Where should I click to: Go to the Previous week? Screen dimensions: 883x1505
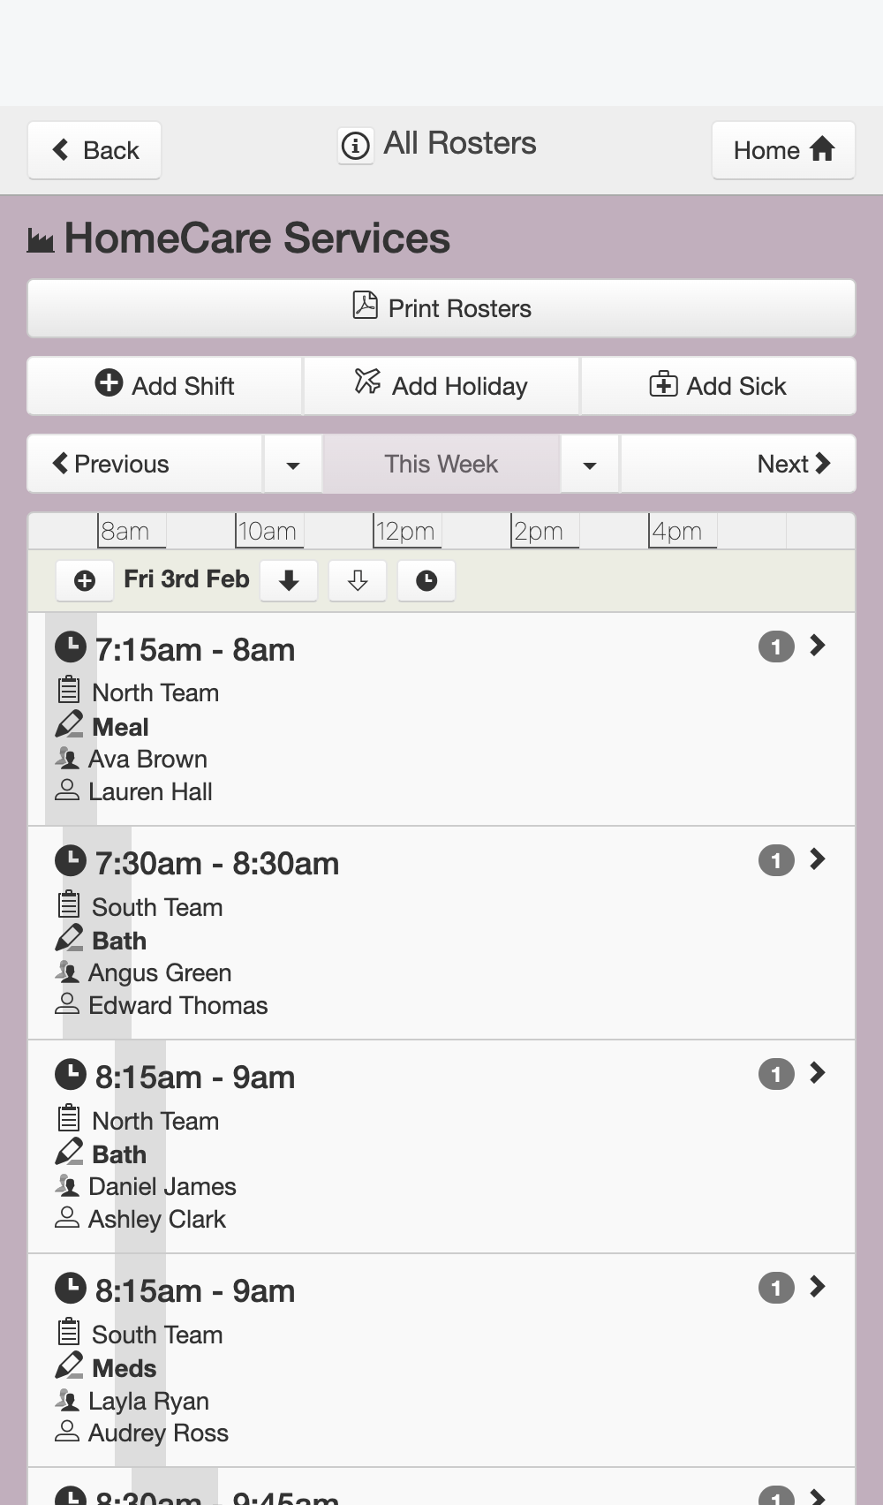click(145, 464)
